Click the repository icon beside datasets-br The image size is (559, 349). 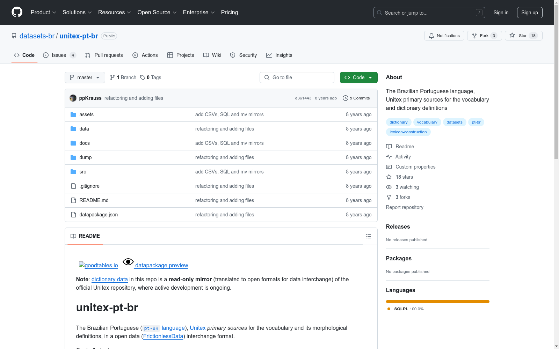pos(14,36)
